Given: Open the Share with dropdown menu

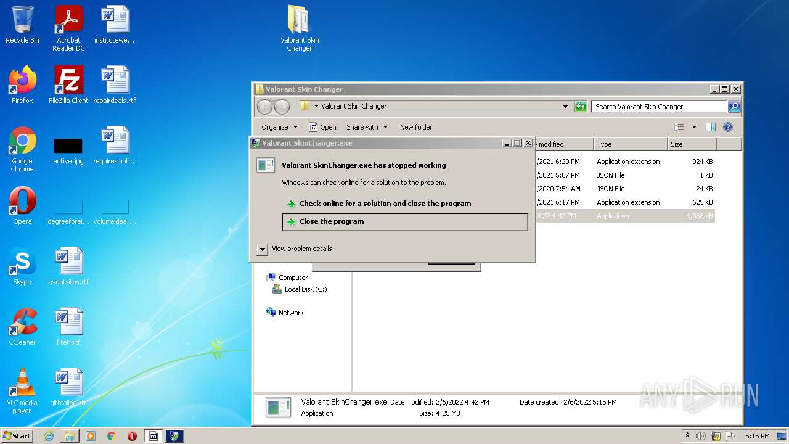Looking at the screenshot, I should pyautogui.click(x=367, y=127).
